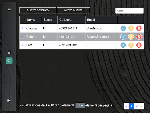Image resolution: width=150 pixels, height=113 pixels.
Task: Click the CLIENTE GENERICO button
Action: tap(38, 10)
